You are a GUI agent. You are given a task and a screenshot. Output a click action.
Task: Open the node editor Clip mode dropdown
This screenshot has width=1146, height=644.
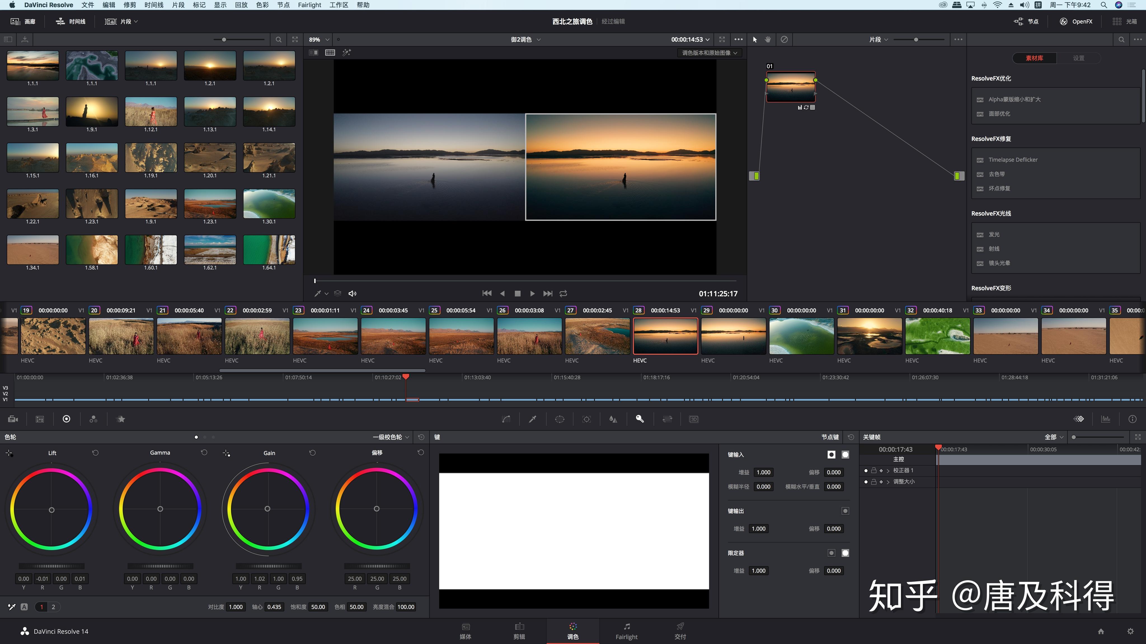click(x=879, y=40)
